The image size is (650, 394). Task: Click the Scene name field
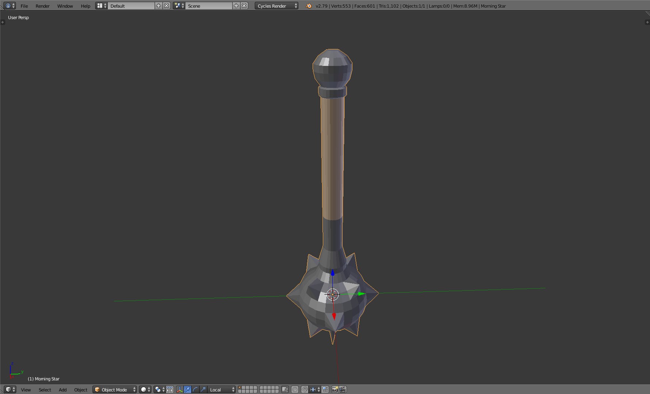pyautogui.click(x=209, y=6)
